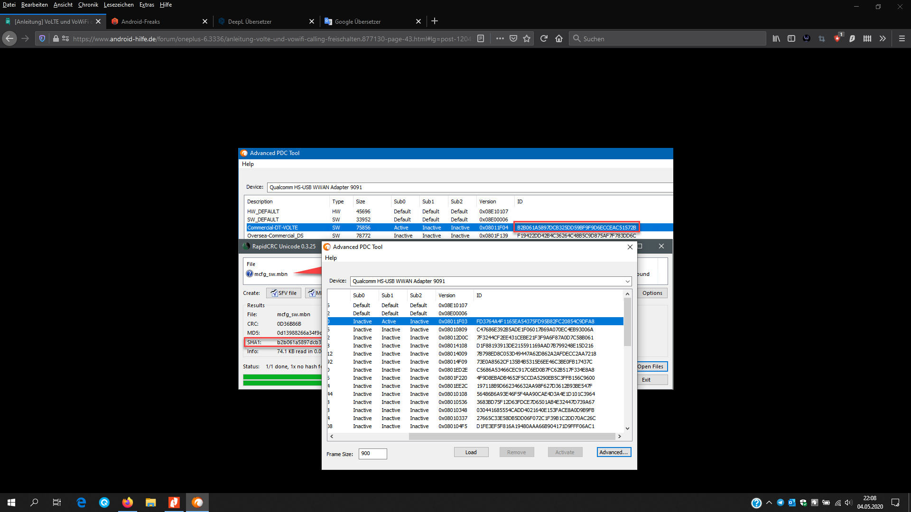The width and height of the screenshot is (911, 512).
Task: Open the Firefox hamburger menu
Action: [902, 38]
